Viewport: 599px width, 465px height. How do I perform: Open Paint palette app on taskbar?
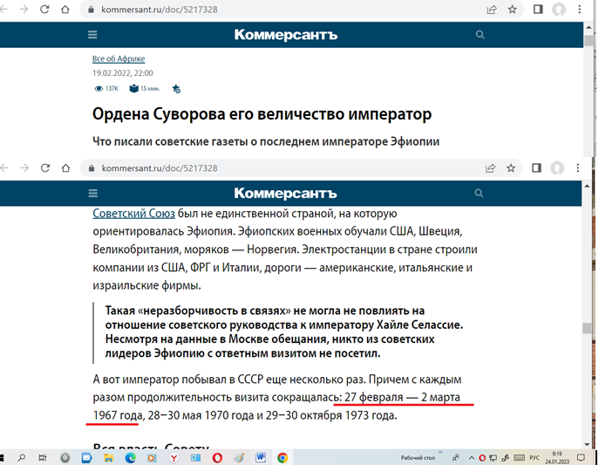coord(239,457)
